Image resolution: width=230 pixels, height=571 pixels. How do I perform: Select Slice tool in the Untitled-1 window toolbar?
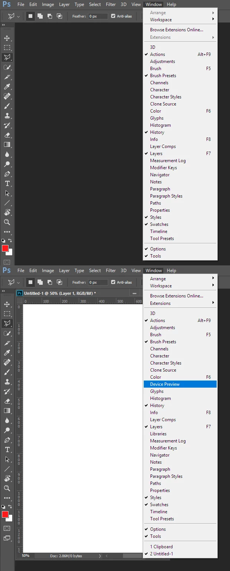click(x=7, y=343)
